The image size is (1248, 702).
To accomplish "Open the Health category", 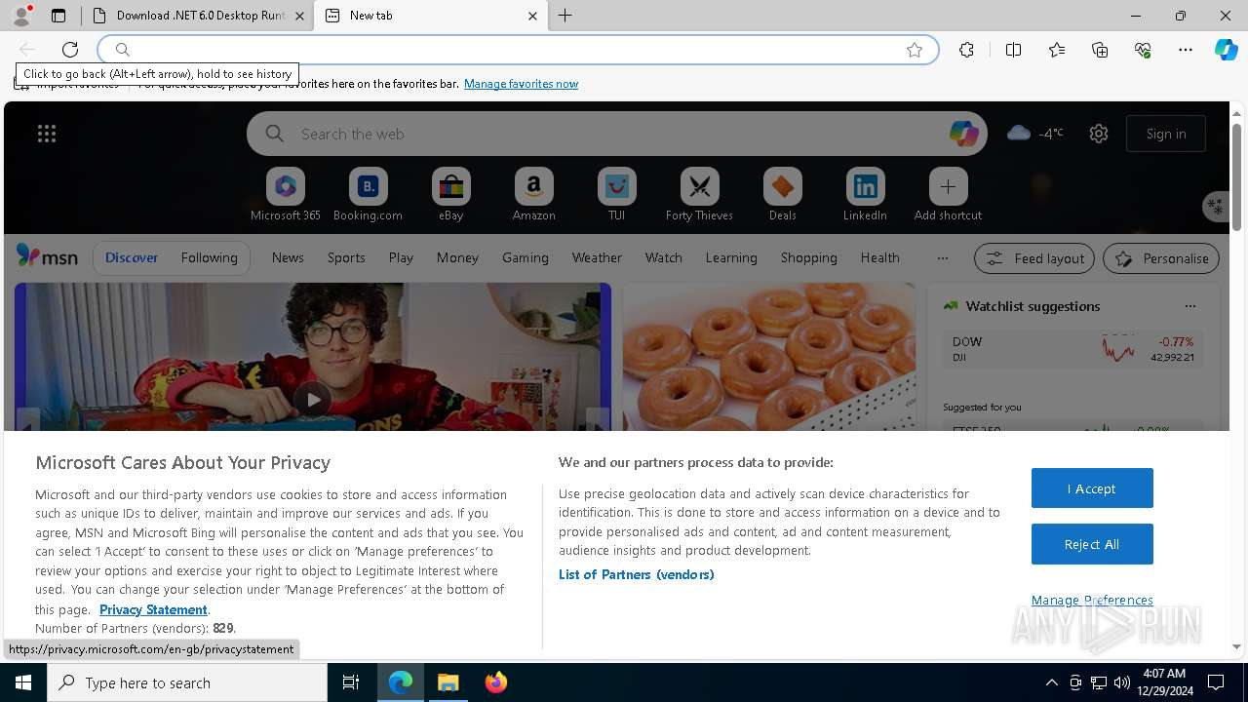I will click(880, 257).
